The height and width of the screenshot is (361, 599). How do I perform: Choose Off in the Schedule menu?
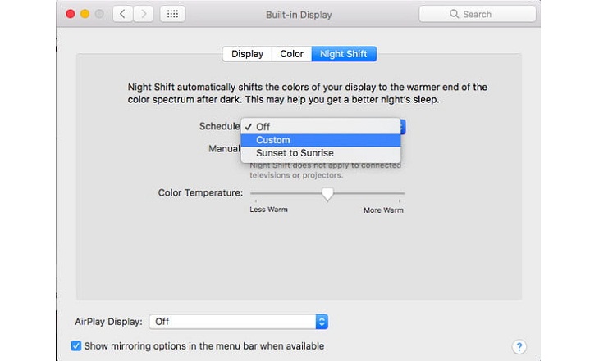click(321, 127)
